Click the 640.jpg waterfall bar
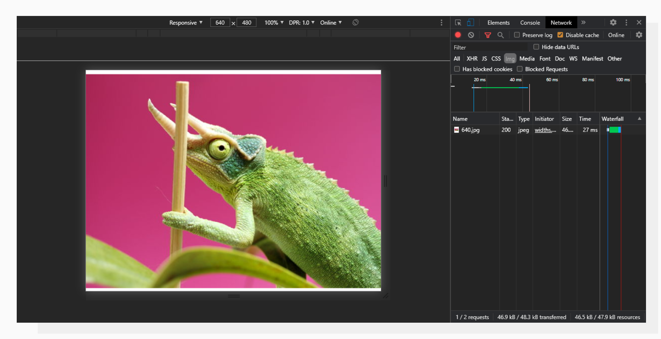Viewport: 661px width, 339px height. pos(614,130)
